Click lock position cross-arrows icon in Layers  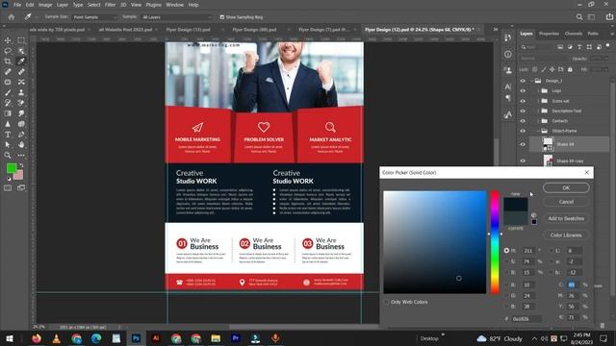point(552,69)
